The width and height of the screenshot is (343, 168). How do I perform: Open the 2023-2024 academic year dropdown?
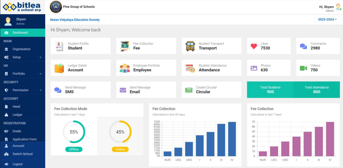[x=327, y=20]
